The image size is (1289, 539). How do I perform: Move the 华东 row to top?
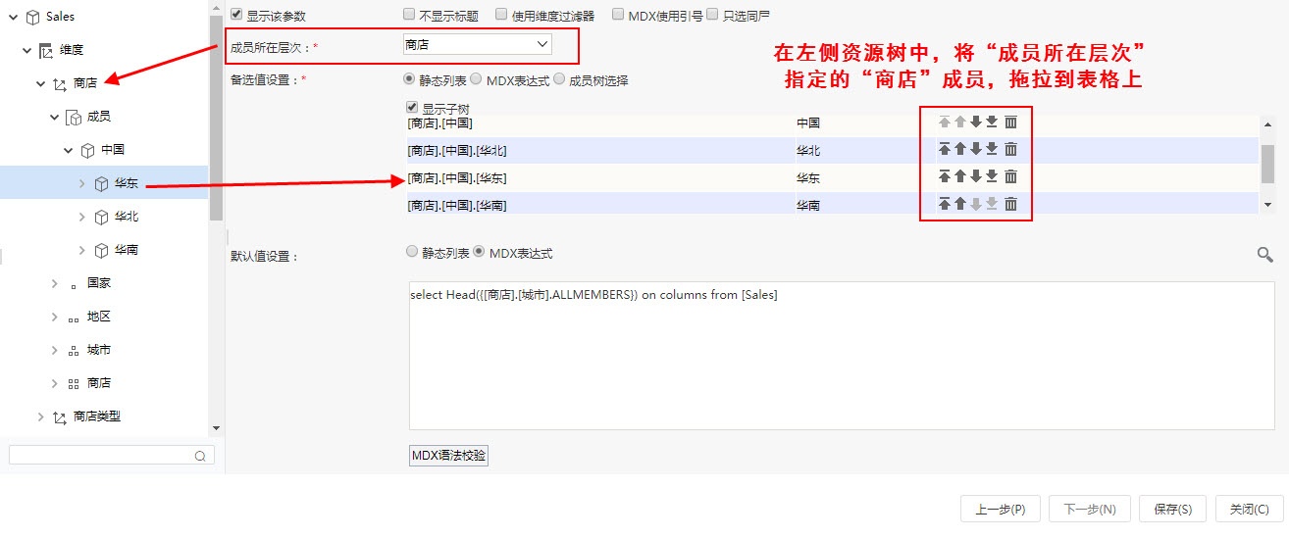[945, 176]
